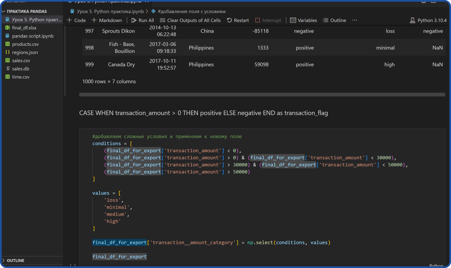Image resolution: width=451 pixels, height=268 pixels.
Task: Click the -85118 amount cell
Action: 260,31
